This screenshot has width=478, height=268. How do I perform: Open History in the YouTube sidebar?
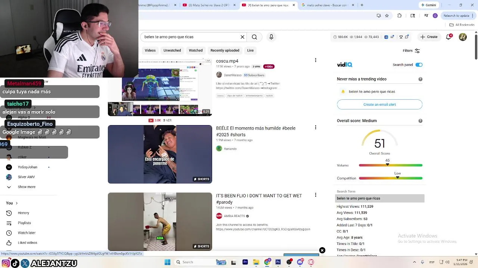(23, 213)
